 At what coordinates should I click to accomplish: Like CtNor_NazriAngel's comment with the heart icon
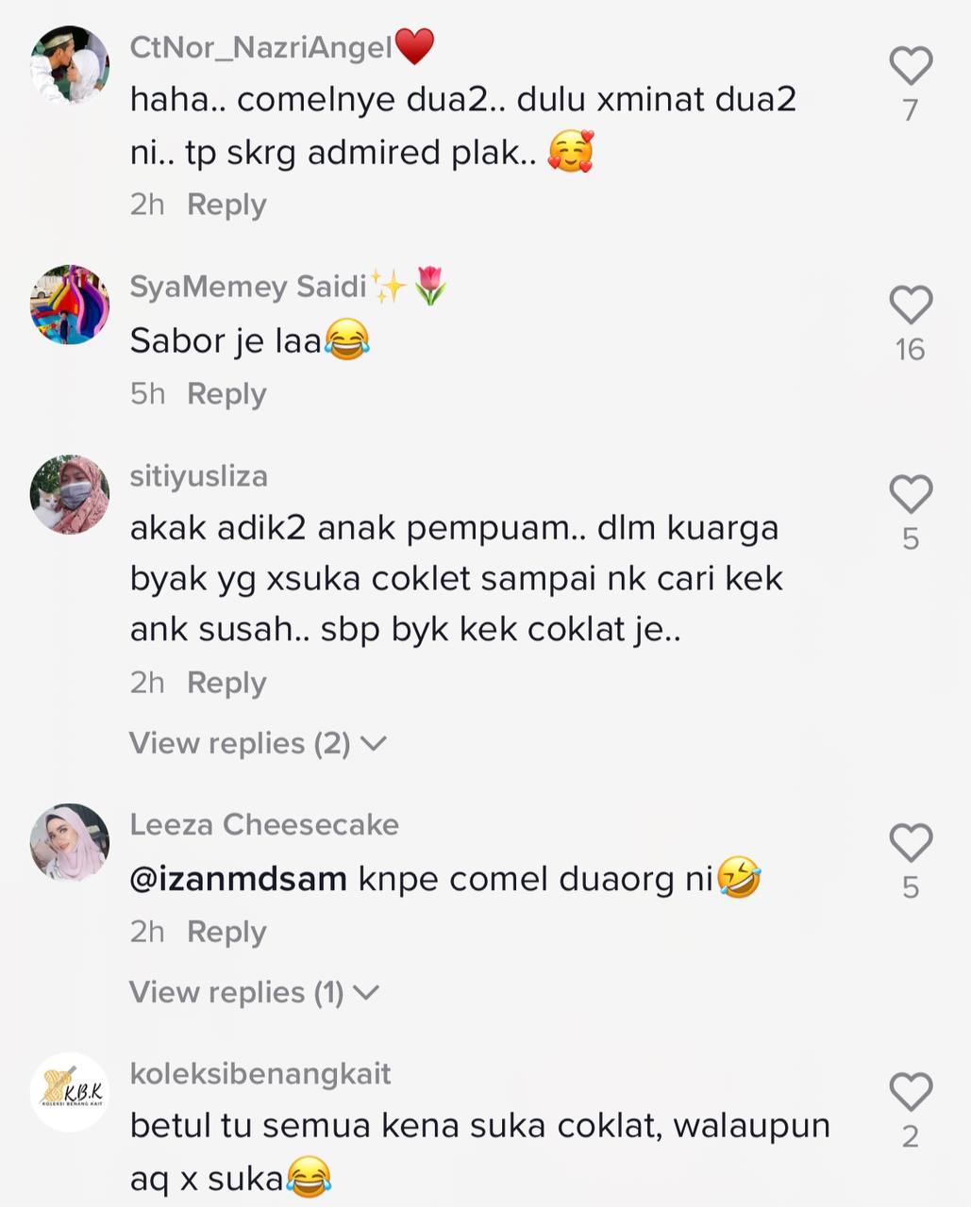(x=911, y=66)
